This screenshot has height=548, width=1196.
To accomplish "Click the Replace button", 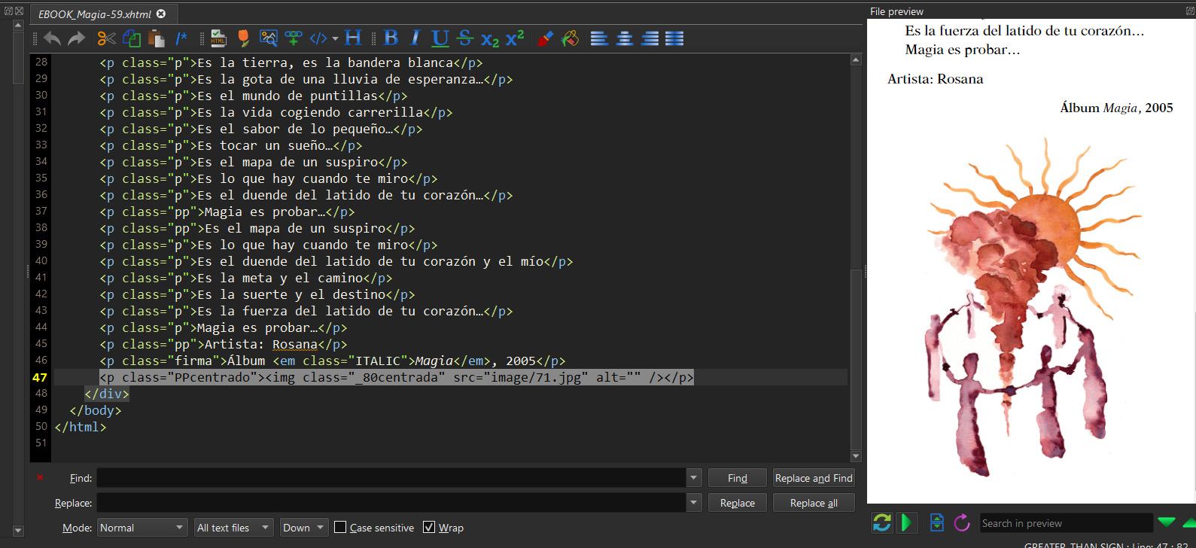I will point(738,503).
